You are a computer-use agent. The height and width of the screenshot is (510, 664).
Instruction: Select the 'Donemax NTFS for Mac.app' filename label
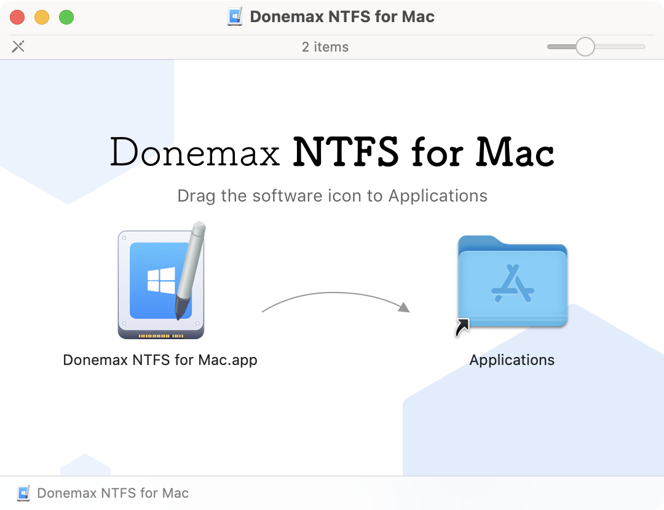click(x=160, y=360)
